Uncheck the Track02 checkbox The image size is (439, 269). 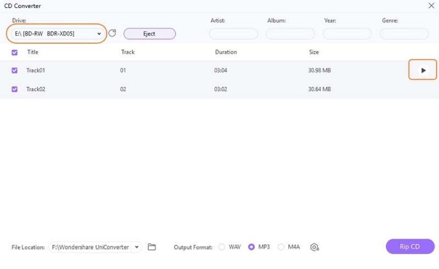click(x=15, y=89)
